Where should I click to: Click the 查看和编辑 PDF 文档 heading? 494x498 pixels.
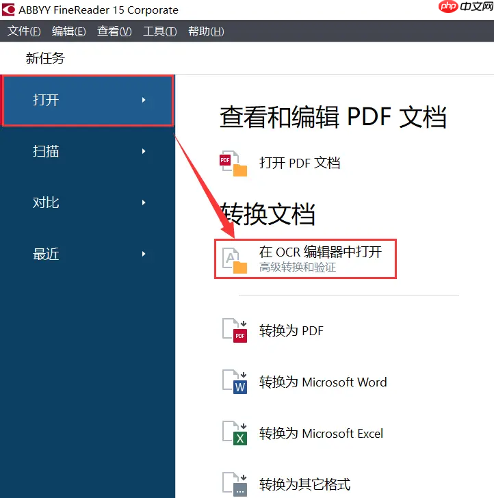pyautogui.click(x=333, y=117)
